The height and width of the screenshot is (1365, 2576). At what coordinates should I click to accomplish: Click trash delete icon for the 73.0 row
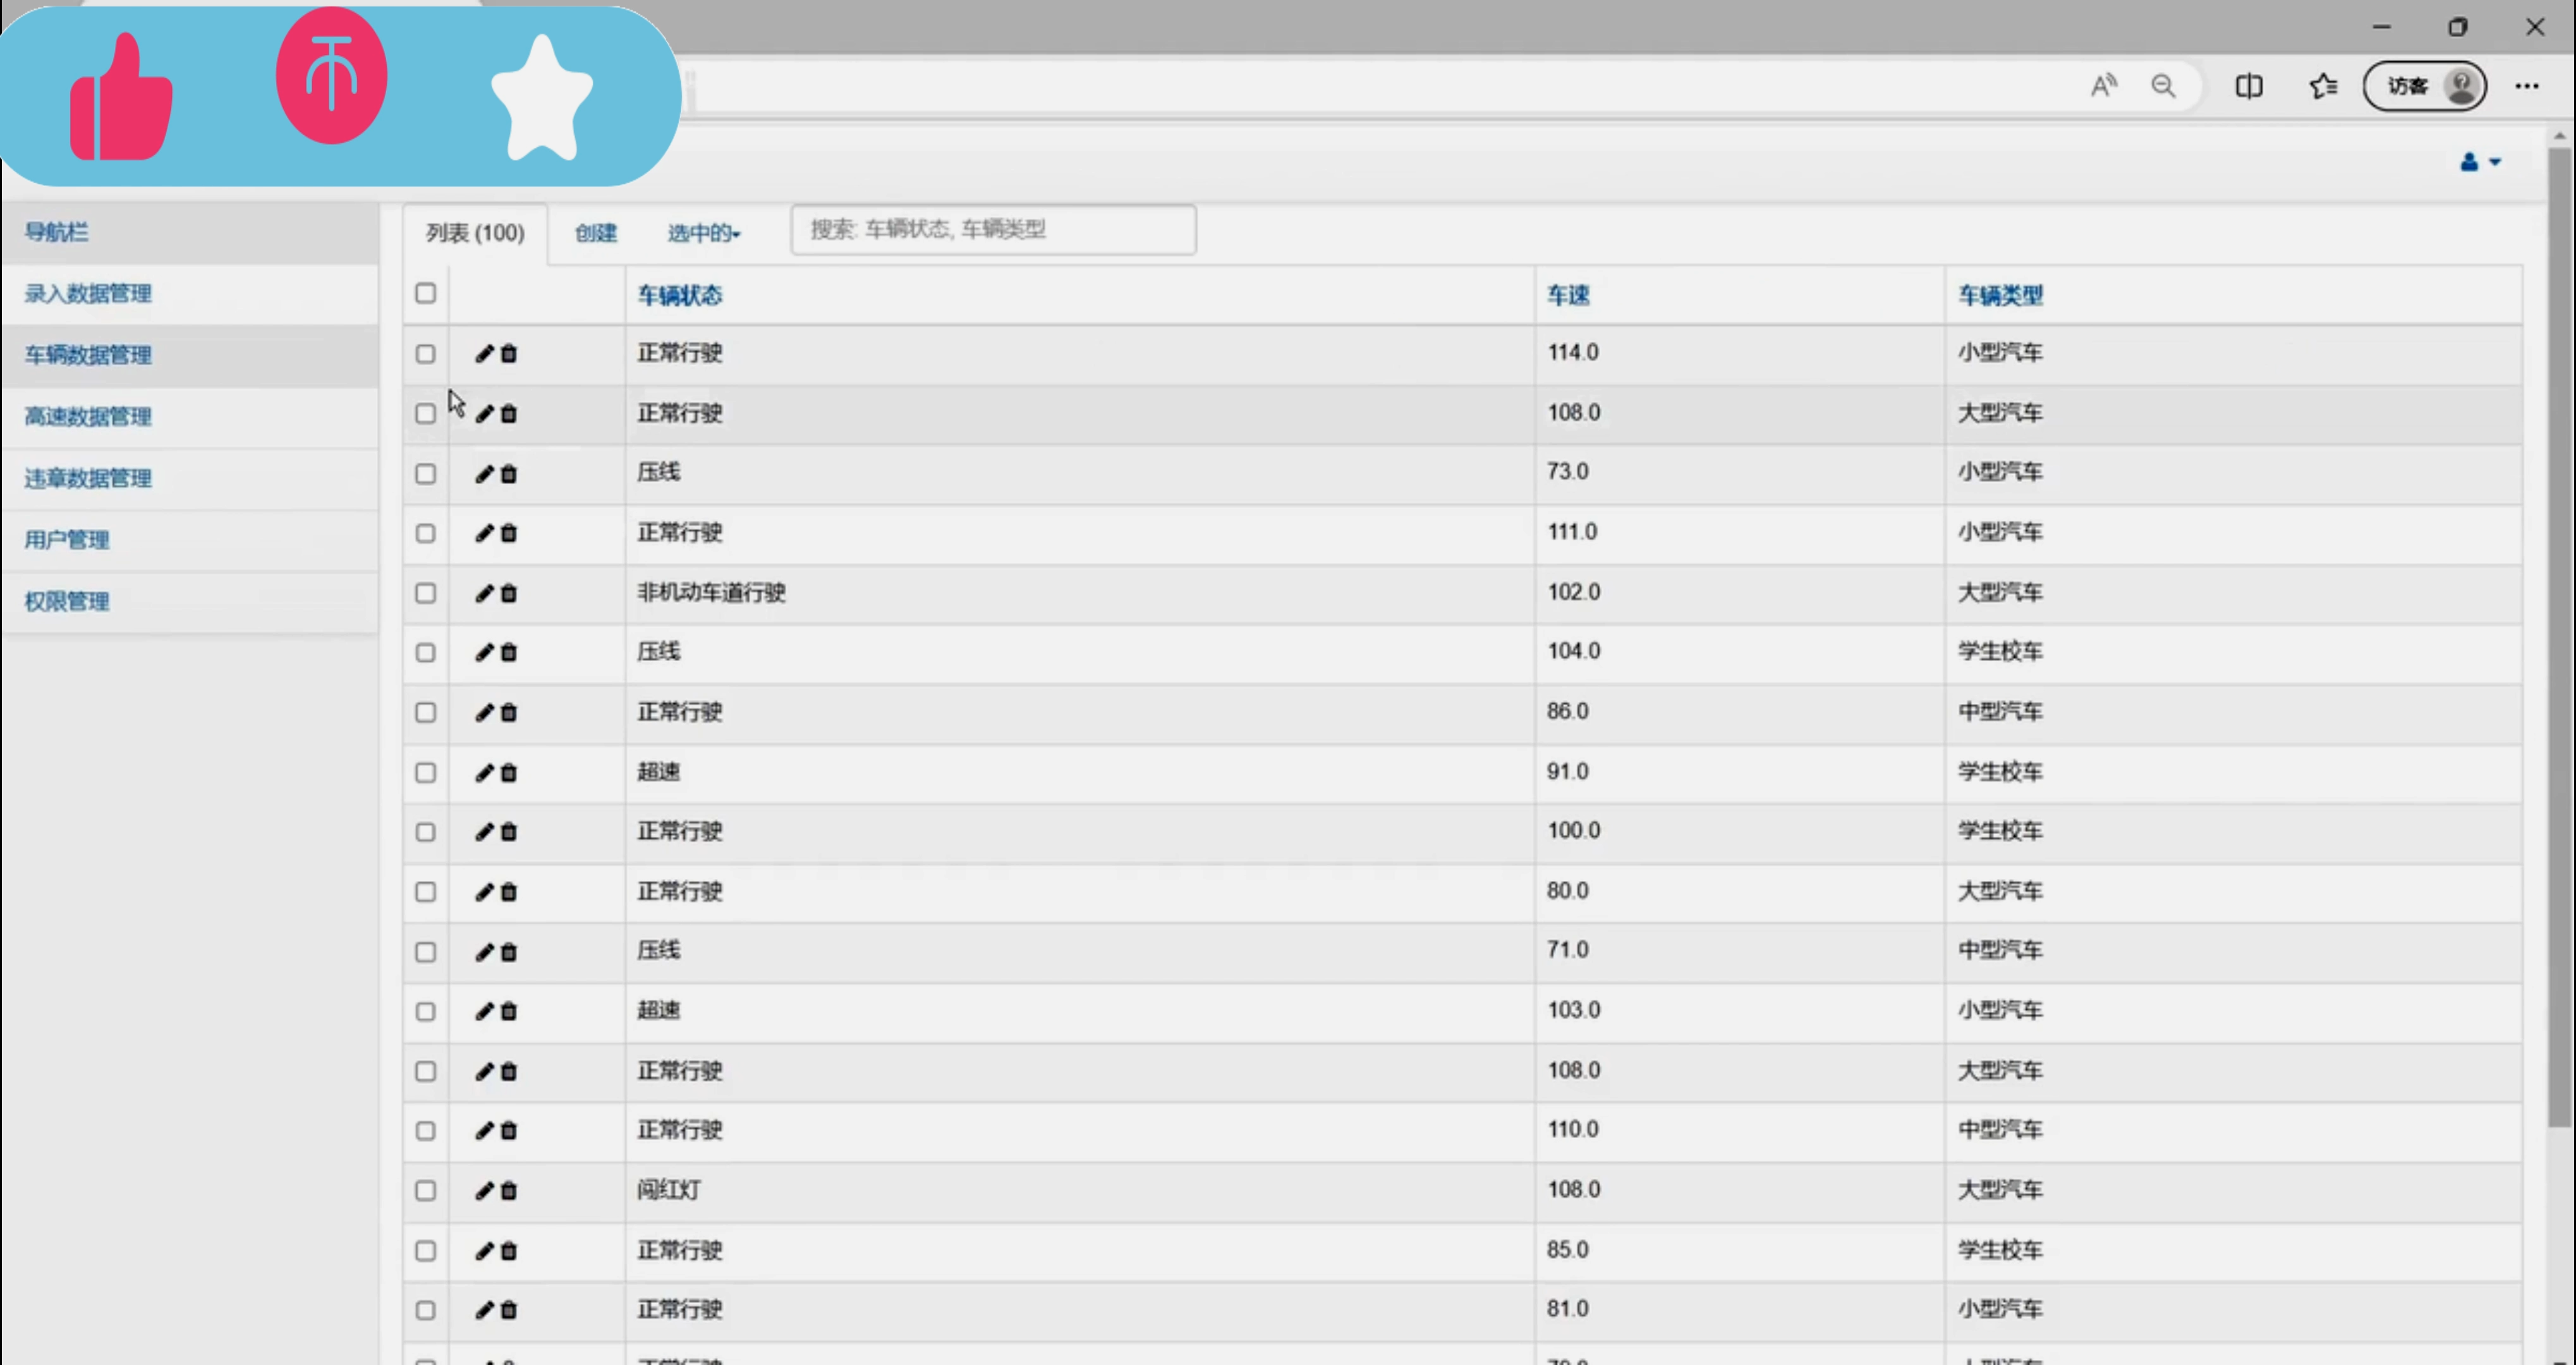pyautogui.click(x=509, y=473)
